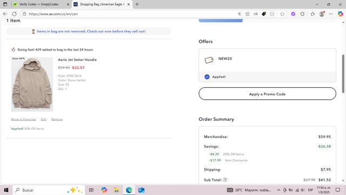Click the -$26.38 savings amount
Image resolution: width=346 pixels, height=195 pixels.
324,146
